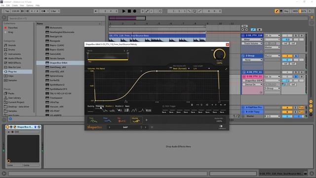
Task: Click the Record button in transport
Action: [x=135, y=11]
